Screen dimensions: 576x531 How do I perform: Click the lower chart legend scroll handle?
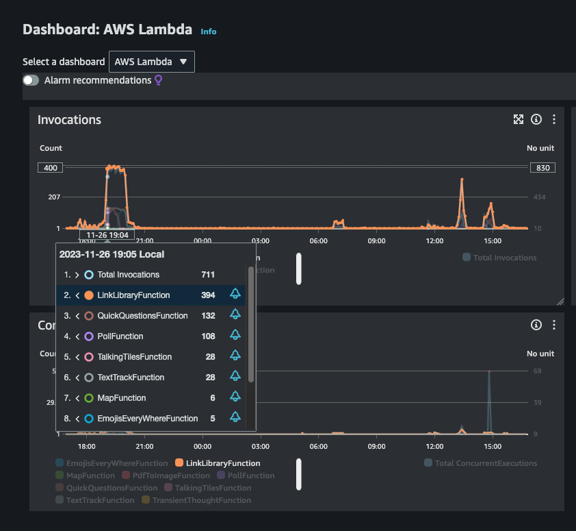(299, 474)
